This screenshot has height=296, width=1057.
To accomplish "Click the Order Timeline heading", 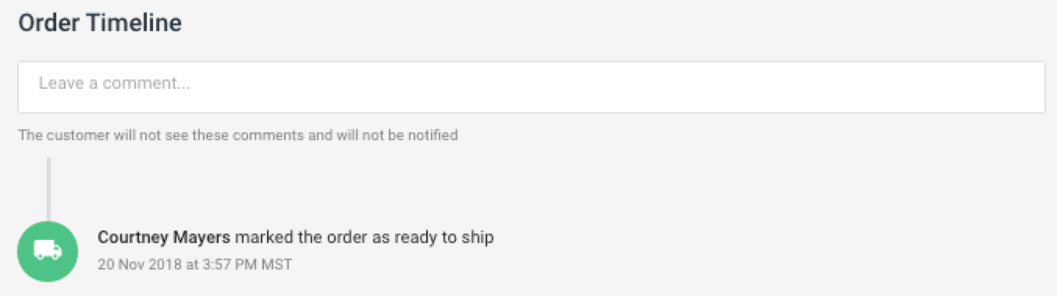I will click(100, 23).
